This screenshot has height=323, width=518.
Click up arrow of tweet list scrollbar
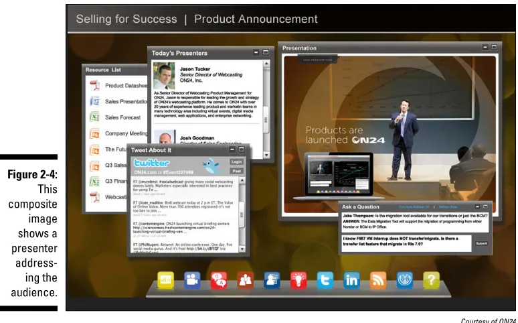click(x=242, y=180)
